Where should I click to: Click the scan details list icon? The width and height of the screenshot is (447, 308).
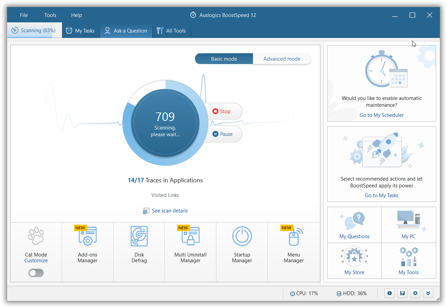pos(146,211)
